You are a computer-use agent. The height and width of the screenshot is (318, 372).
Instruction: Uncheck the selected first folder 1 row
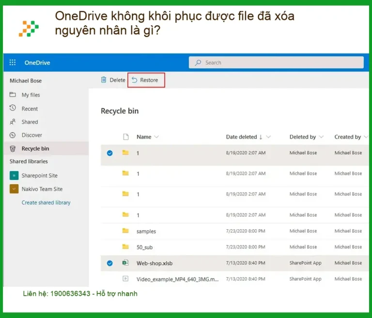109,153
